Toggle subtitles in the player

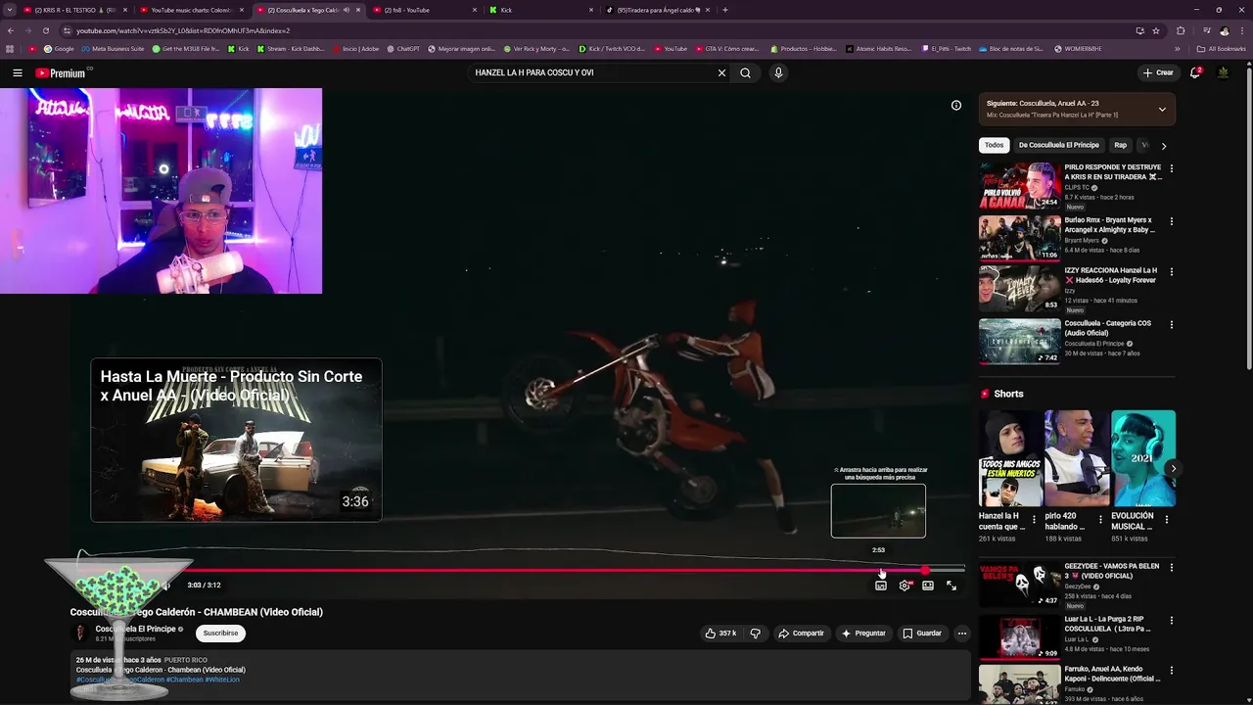[881, 586]
